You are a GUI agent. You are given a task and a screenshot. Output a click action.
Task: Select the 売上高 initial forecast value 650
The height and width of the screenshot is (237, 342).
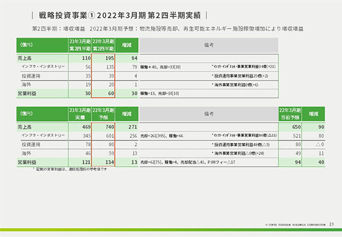297,127
